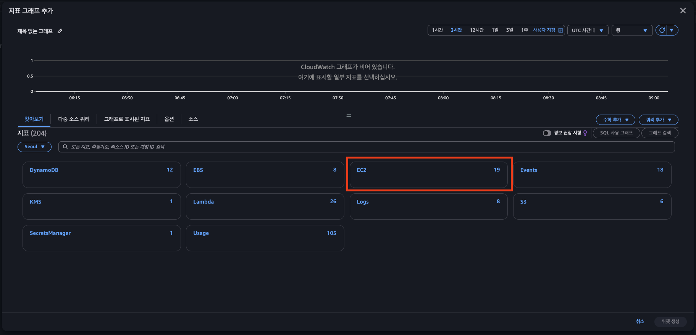Click the SQL 사용 그래프 button
This screenshot has height=335, width=696.
[616, 133]
